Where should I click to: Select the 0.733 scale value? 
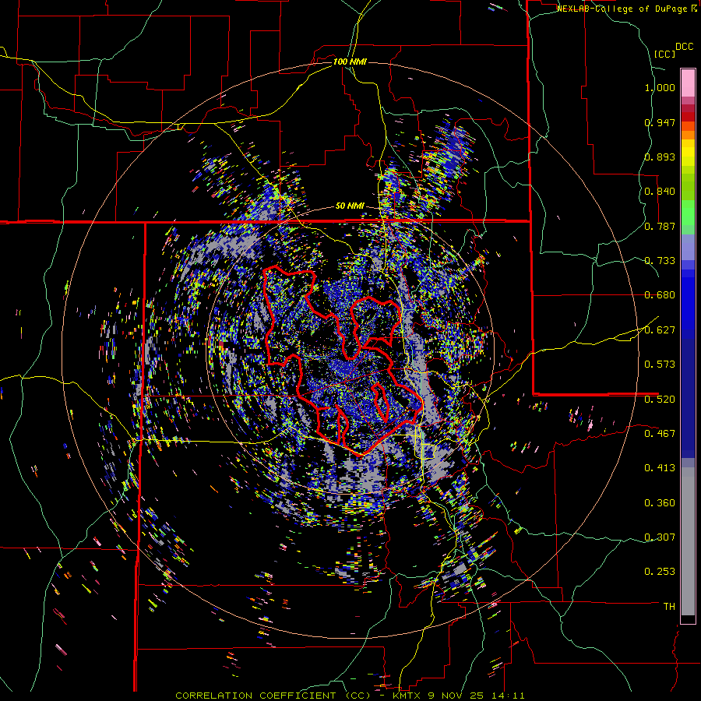(660, 261)
